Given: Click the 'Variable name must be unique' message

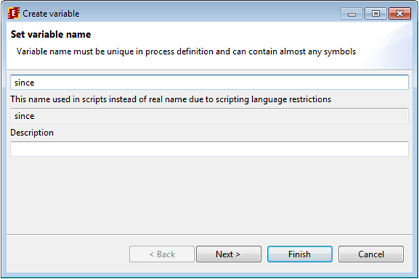Looking at the screenshot, I should coord(186,51).
